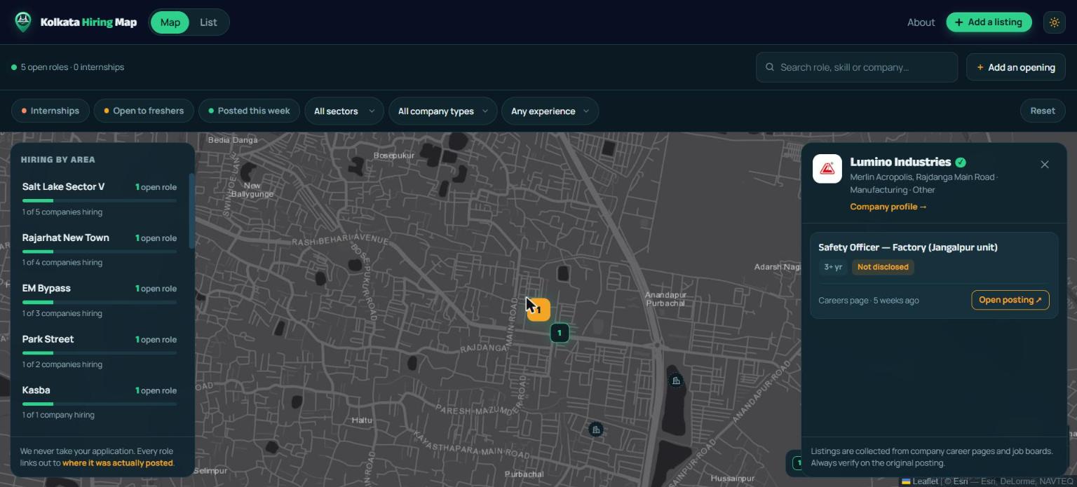Viewport: 1077px width, 487px height.
Task: Select Salt Lake Sector V area
Action: click(100, 199)
